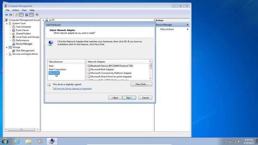Click adapter list scrollbar down arrow

150,79
